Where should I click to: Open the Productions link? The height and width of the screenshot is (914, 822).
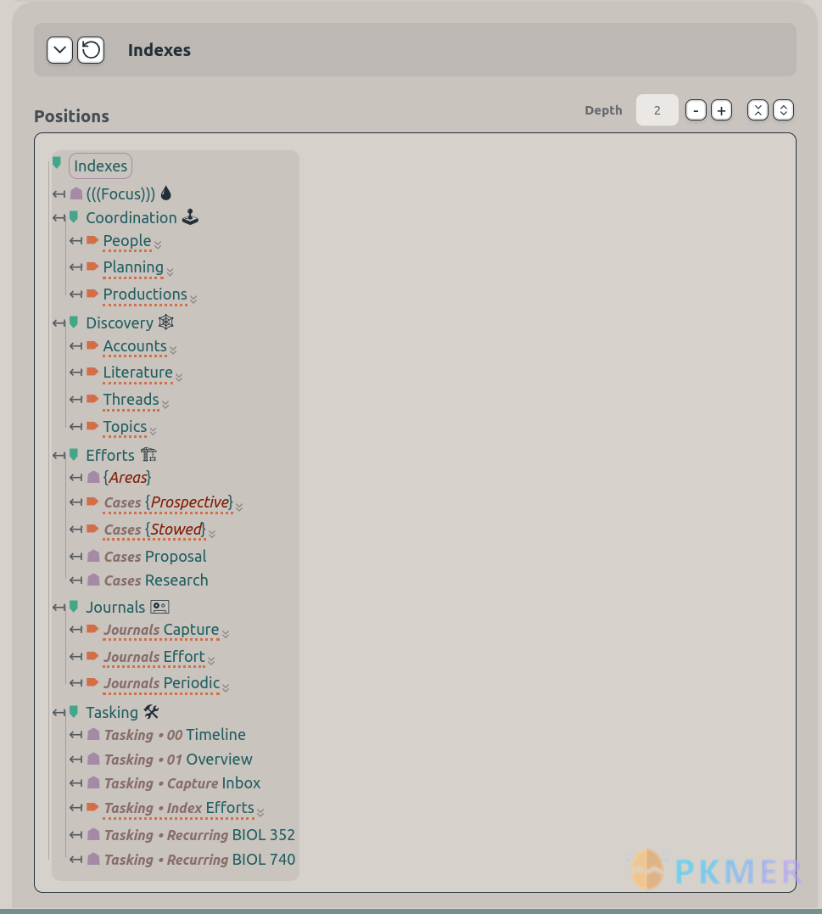pyautogui.click(x=145, y=294)
